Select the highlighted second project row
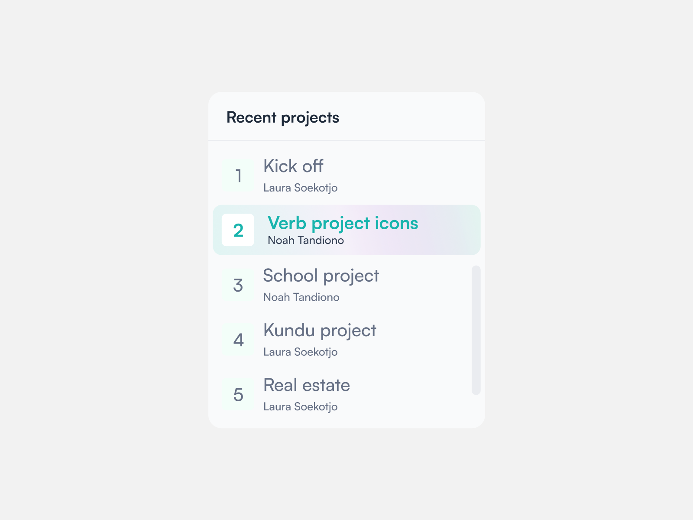 click(x=346, y=230)
